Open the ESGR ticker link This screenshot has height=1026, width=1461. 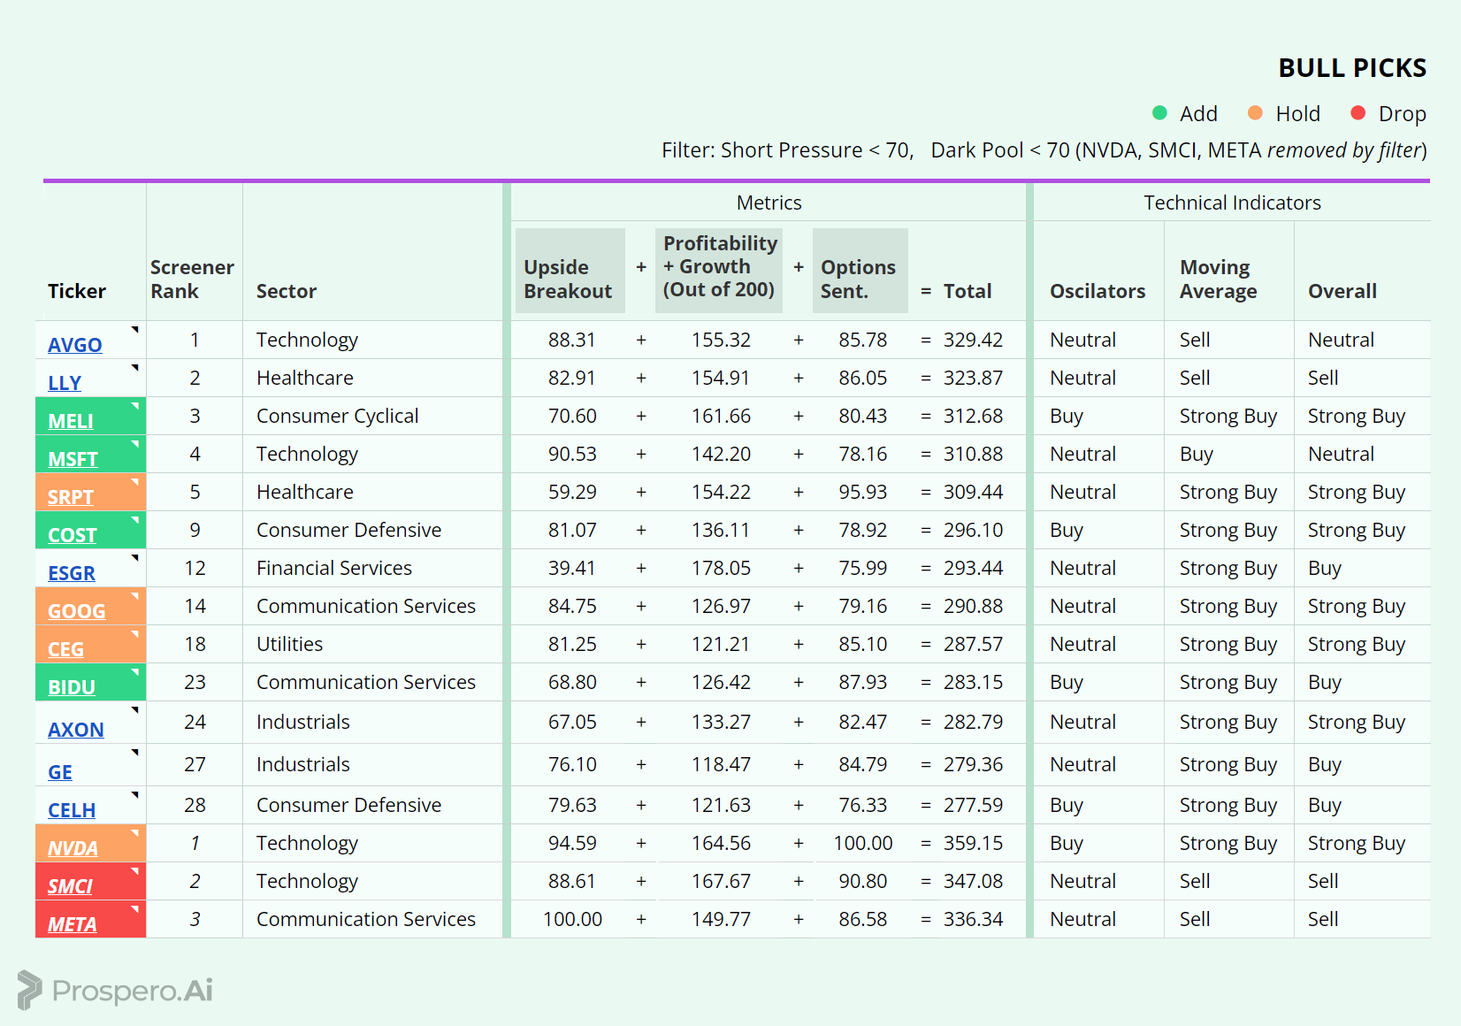coord(72,573)
